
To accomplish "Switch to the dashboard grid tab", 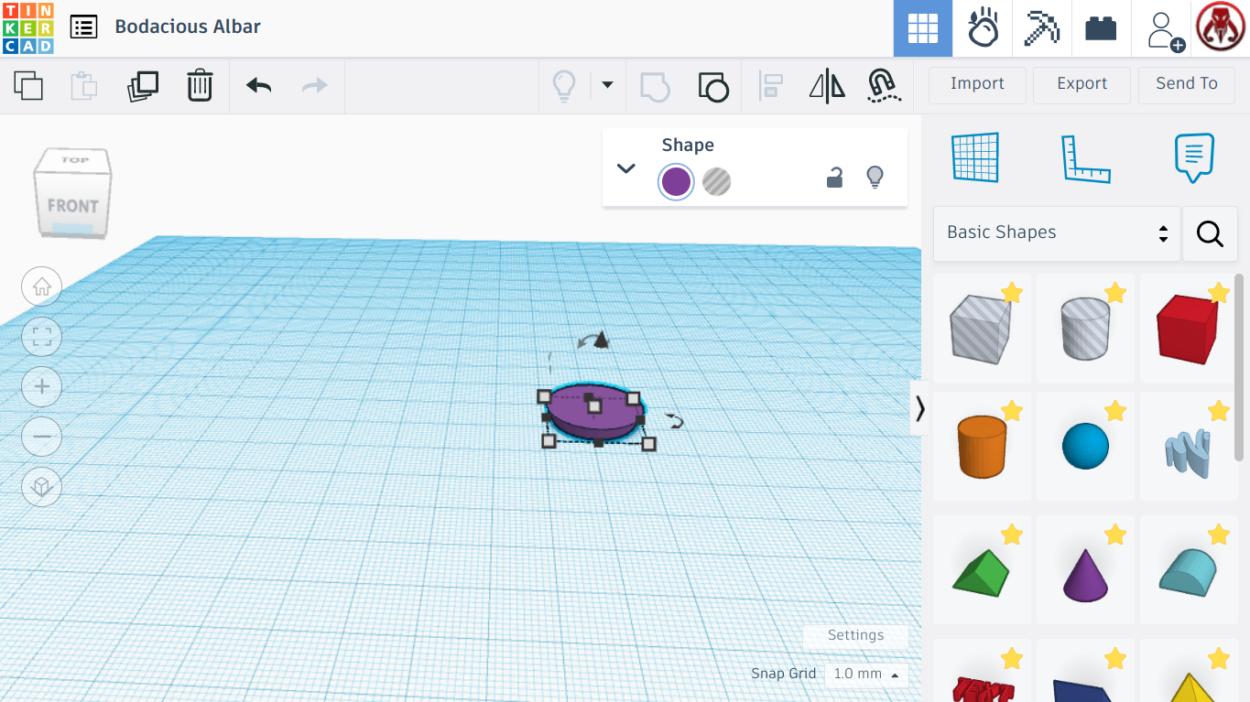I will point(922,28).
